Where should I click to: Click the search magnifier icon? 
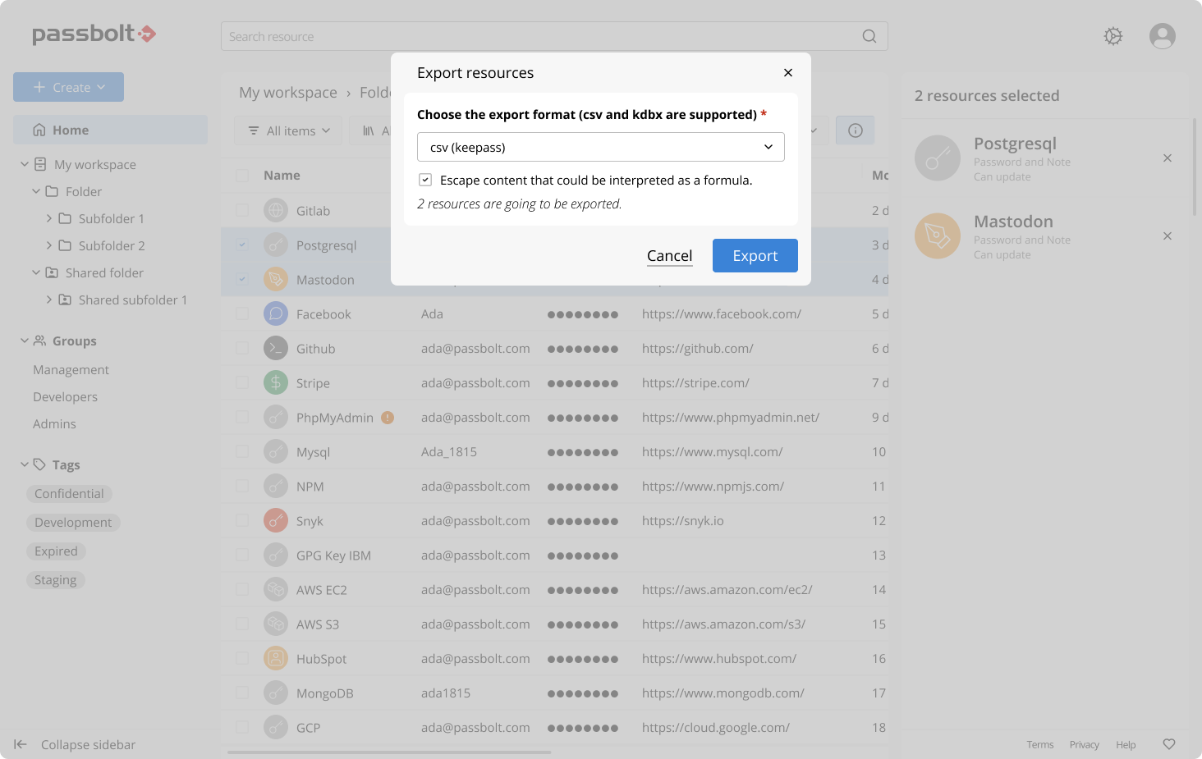(x=869, y=36)
